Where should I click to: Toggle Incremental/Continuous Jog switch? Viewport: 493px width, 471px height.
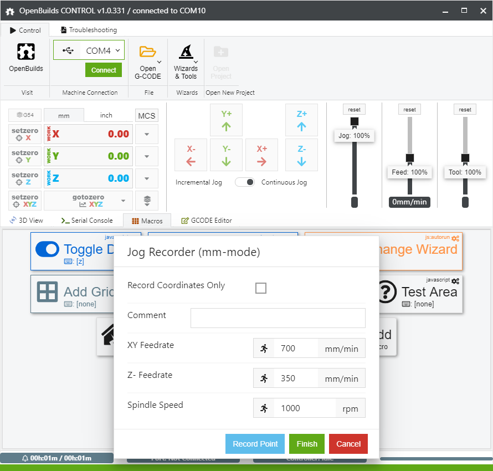pyautogui.click(x=245, y=182)
